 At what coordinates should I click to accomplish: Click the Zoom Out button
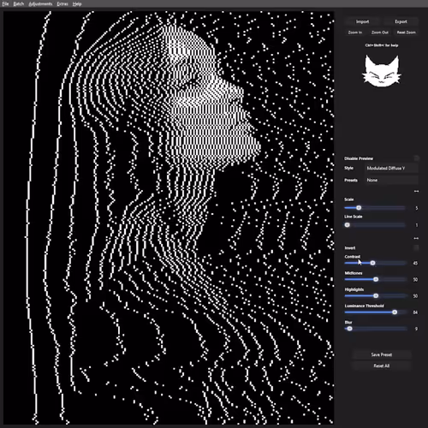click(x=380, y=33)
